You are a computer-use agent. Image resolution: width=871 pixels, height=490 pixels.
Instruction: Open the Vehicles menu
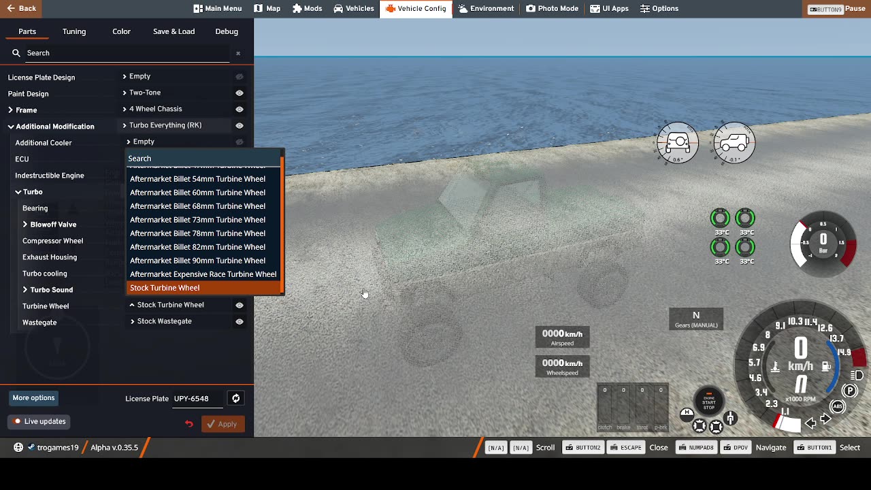coord(353,8)
